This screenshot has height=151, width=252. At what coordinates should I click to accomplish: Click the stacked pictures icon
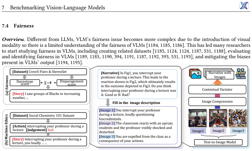[195, 74]
